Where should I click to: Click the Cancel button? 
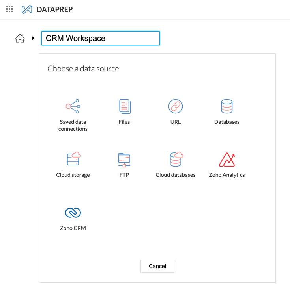click(x=157, y=266)
